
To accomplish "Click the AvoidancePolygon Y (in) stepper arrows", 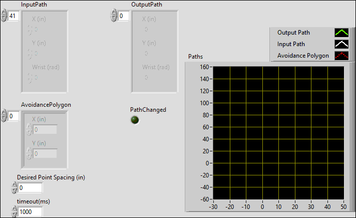I will pos(29,153).
